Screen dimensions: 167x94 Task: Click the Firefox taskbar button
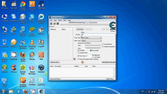point(26,92)
